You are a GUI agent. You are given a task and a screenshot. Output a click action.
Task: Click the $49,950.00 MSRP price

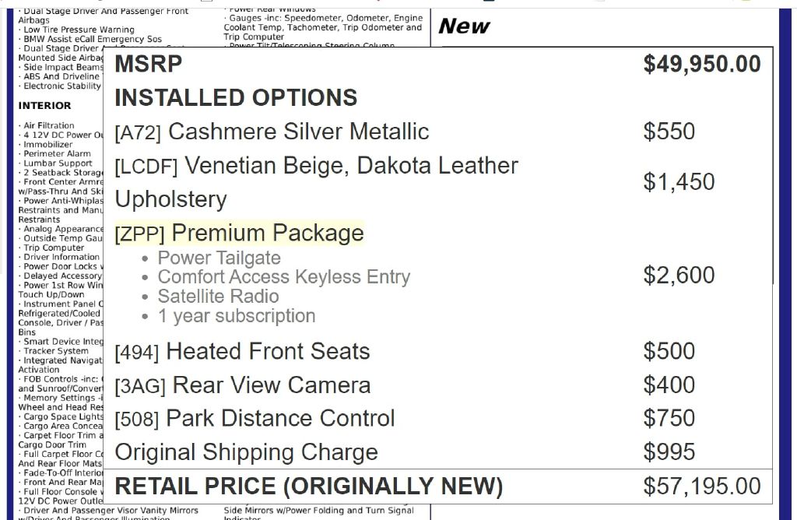(702, 64)
